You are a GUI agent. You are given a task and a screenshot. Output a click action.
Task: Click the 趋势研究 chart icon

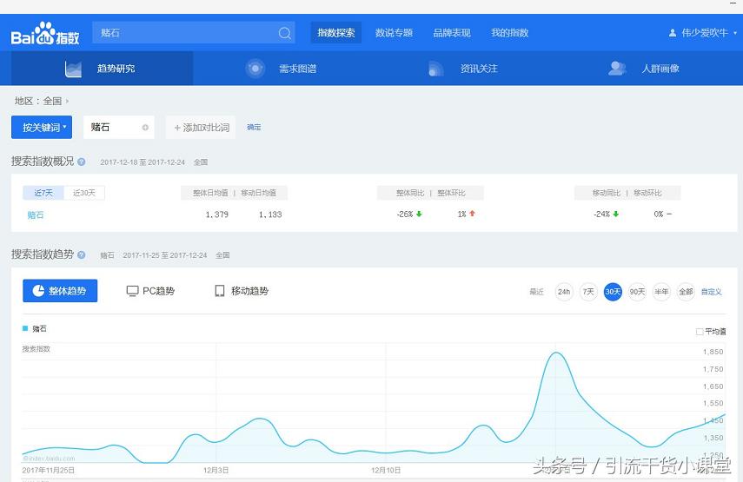73,69
